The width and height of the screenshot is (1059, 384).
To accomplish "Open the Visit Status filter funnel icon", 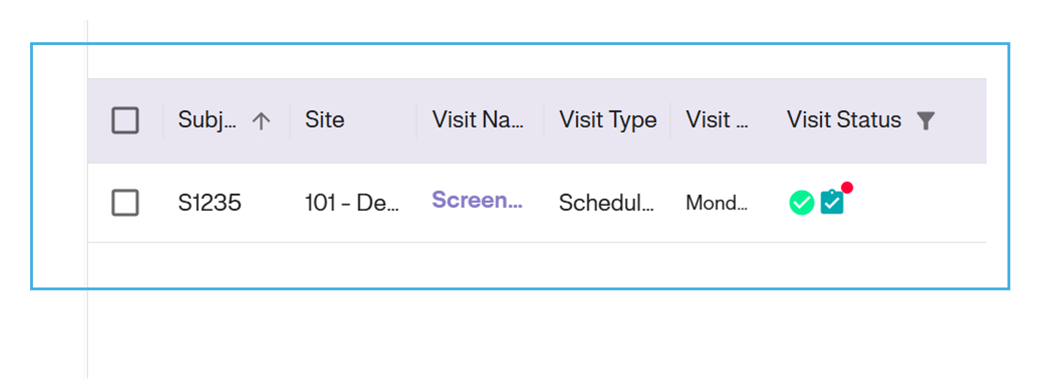I will [x=926, y=121].
